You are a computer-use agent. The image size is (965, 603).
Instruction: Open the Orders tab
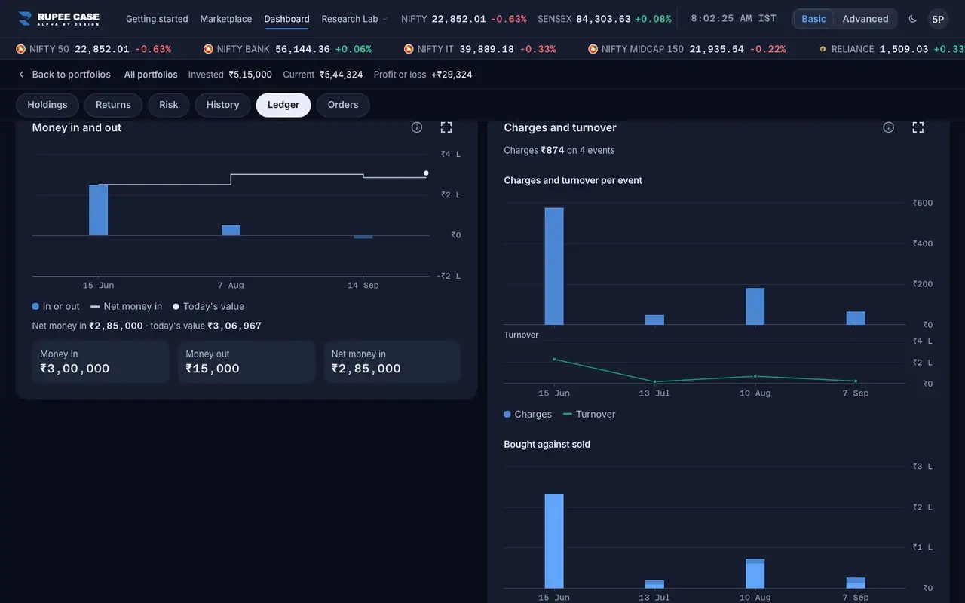(x=343, y=105)
